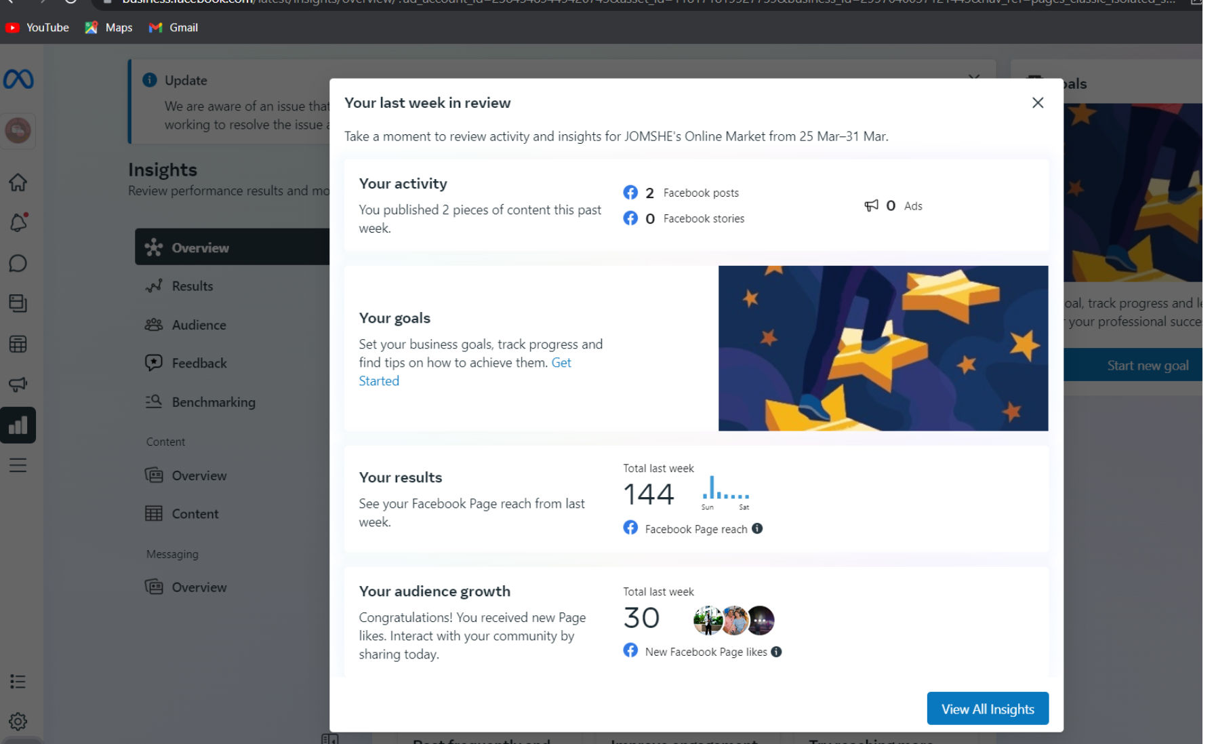The width and height of the screenshot is (1214, 744).
Task: Click the "Insights" page heading behind dialog
Action: (x=163, y=170)
